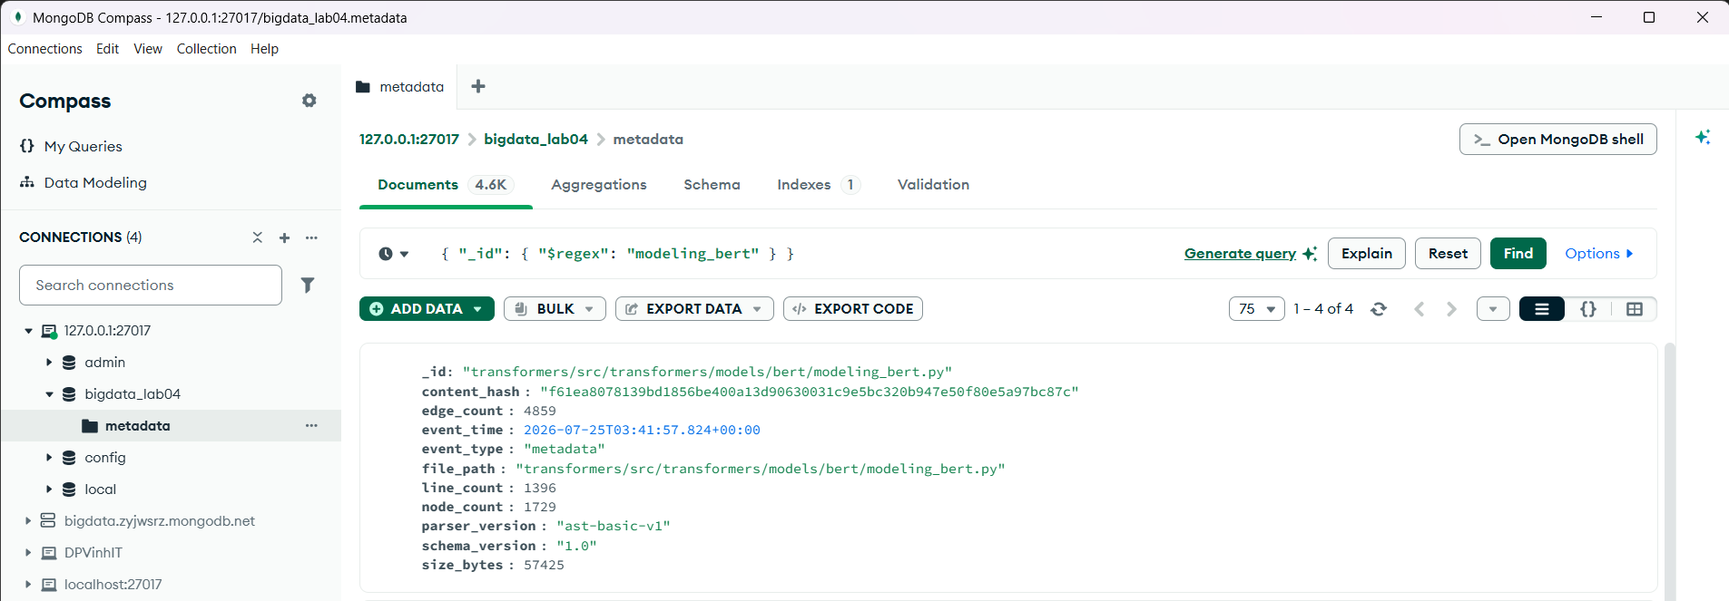Screen dimensions: 1729x601
Task: Click the Generate query link
Action: [1250, 254]
